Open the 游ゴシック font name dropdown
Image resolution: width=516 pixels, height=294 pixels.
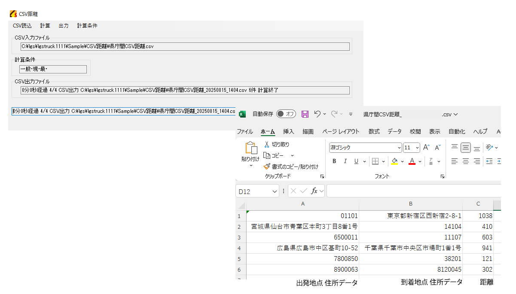click(399, 148)
